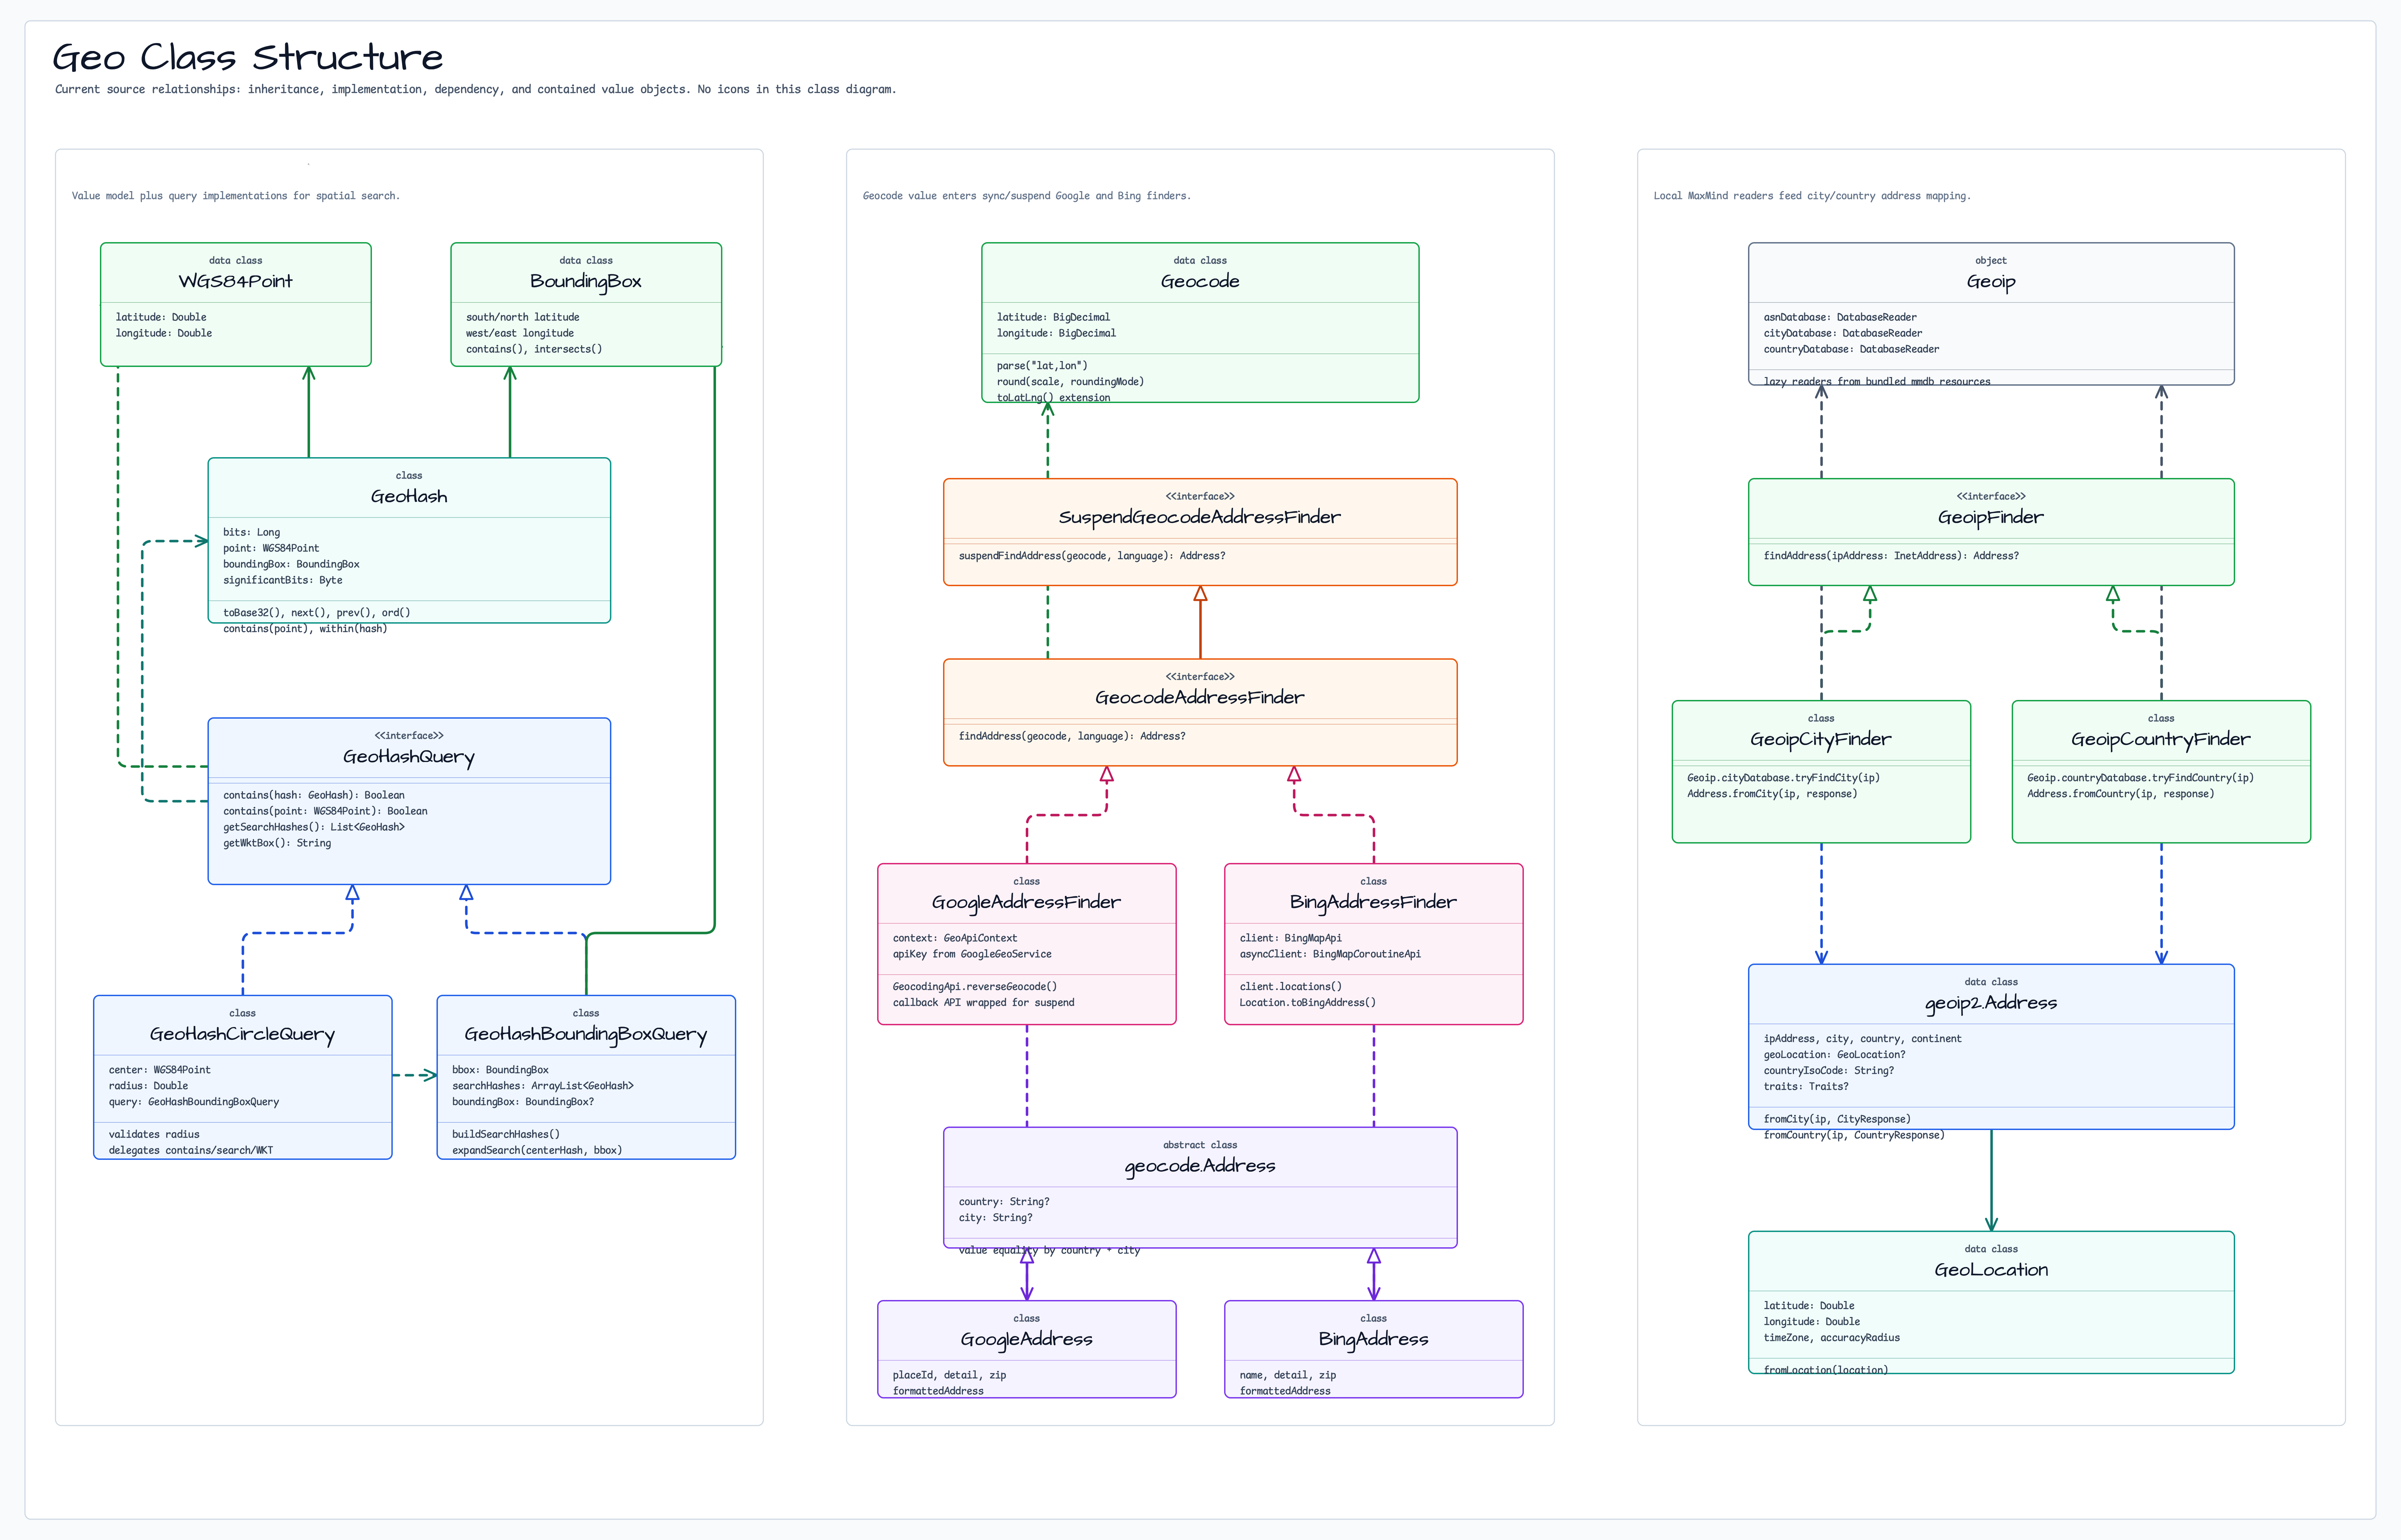Select the 'Current source relationships' subtitle text

(x=475, y=89)
